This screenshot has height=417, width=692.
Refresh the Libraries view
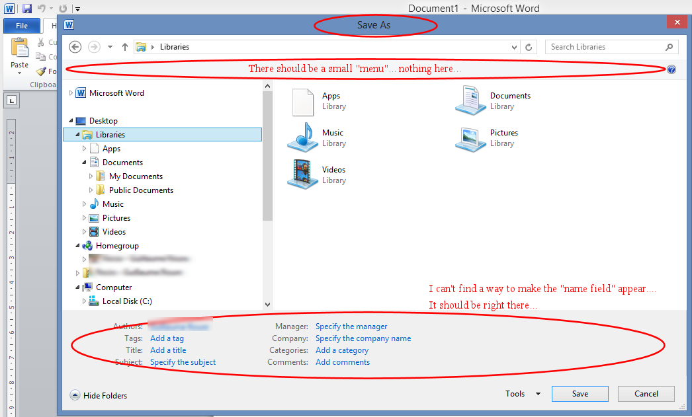coord(529,47)
